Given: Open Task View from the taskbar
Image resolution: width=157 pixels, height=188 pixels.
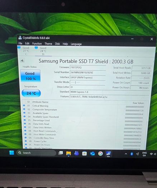Looking at the screenshot, I should click(61, 153).
